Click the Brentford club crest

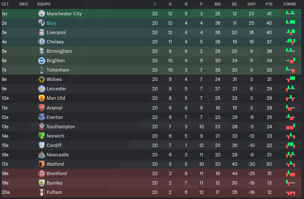[41, 173]
